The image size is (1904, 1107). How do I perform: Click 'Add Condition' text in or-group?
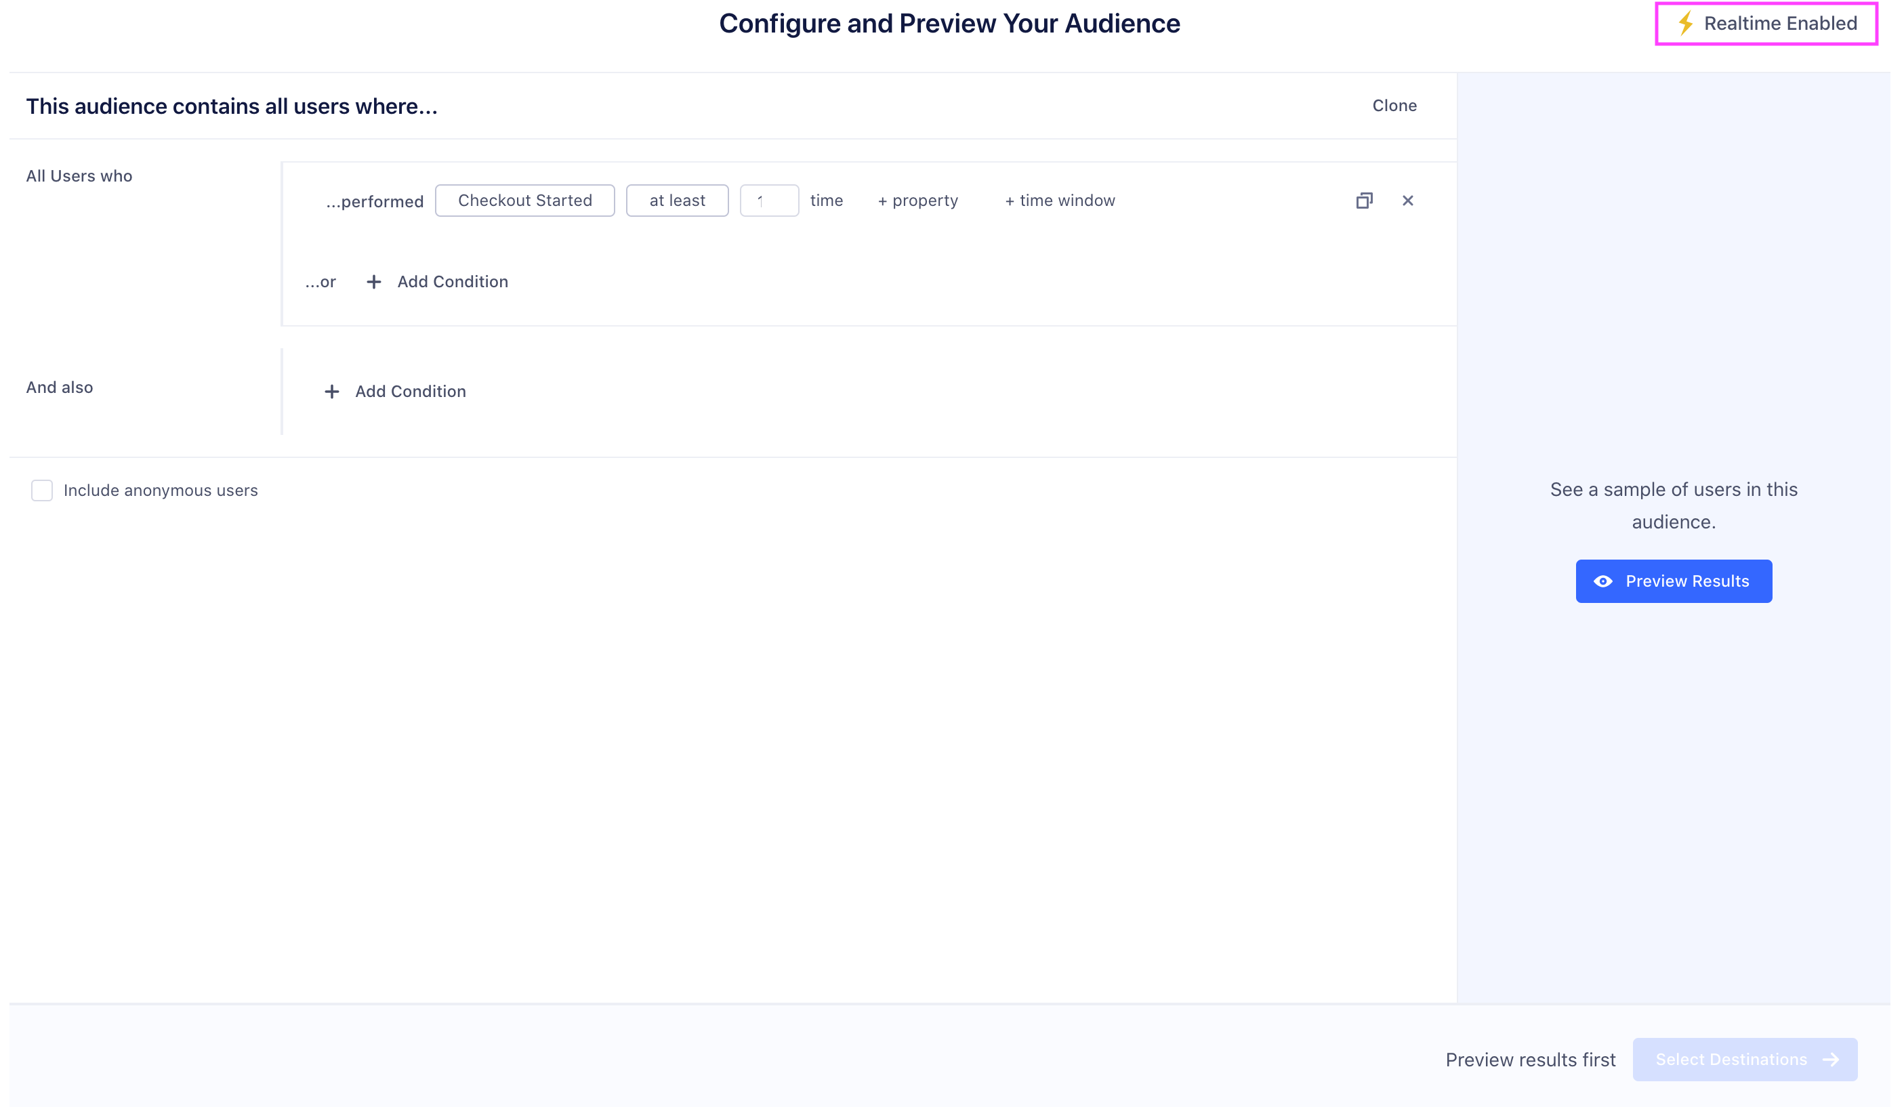453,282
